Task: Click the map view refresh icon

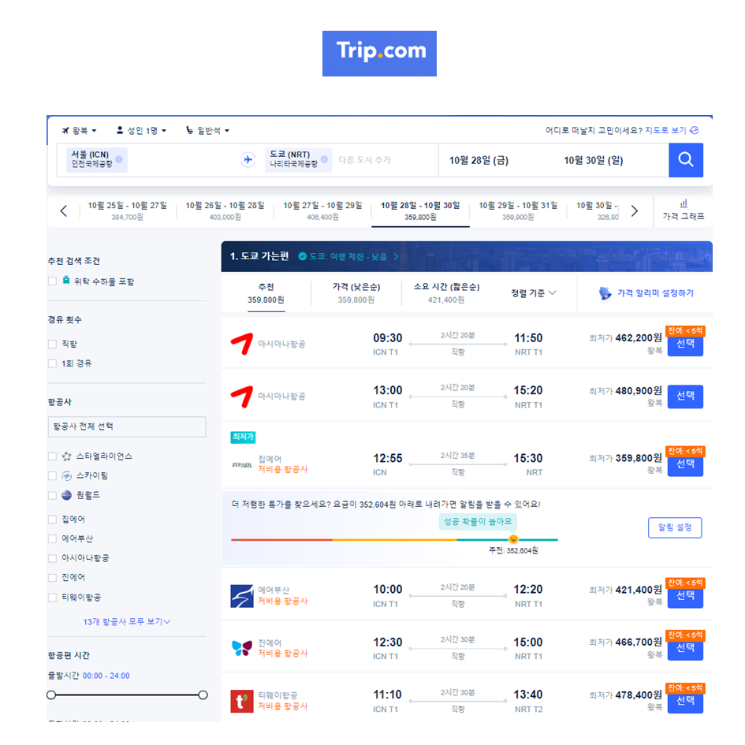Action: (x=695, y=130)
